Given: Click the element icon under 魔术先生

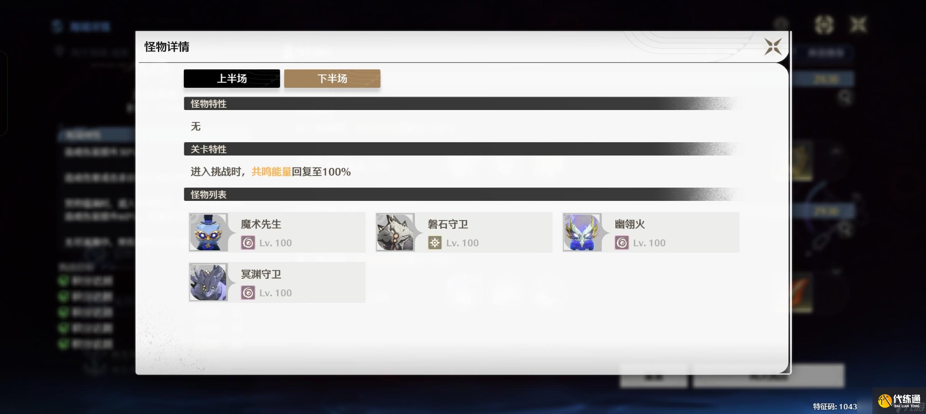Looking at the screenshot, I should (248, 243).
